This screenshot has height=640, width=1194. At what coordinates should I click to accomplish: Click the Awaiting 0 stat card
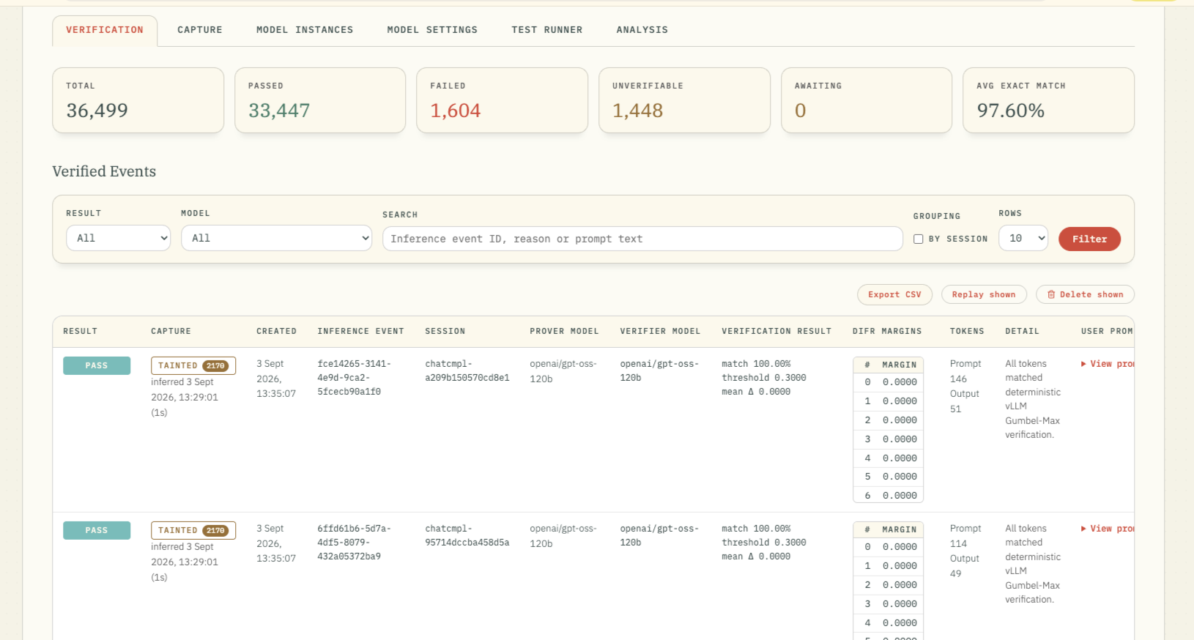coord(867,100)
